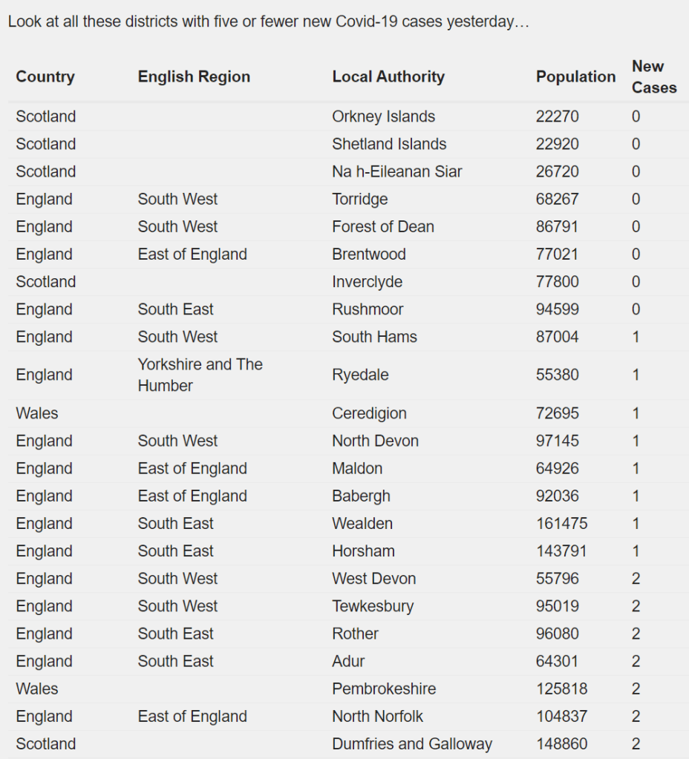Viewport: 689px width, 759px height.
Task: Select the Yorkshire and The Humber cell
Action: [200, 375]
